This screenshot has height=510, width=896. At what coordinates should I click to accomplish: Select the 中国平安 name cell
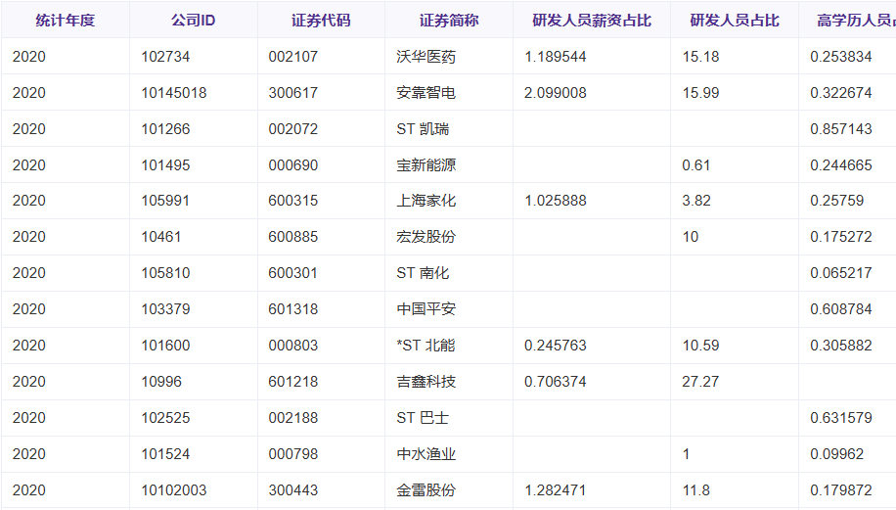click(449, 309)
